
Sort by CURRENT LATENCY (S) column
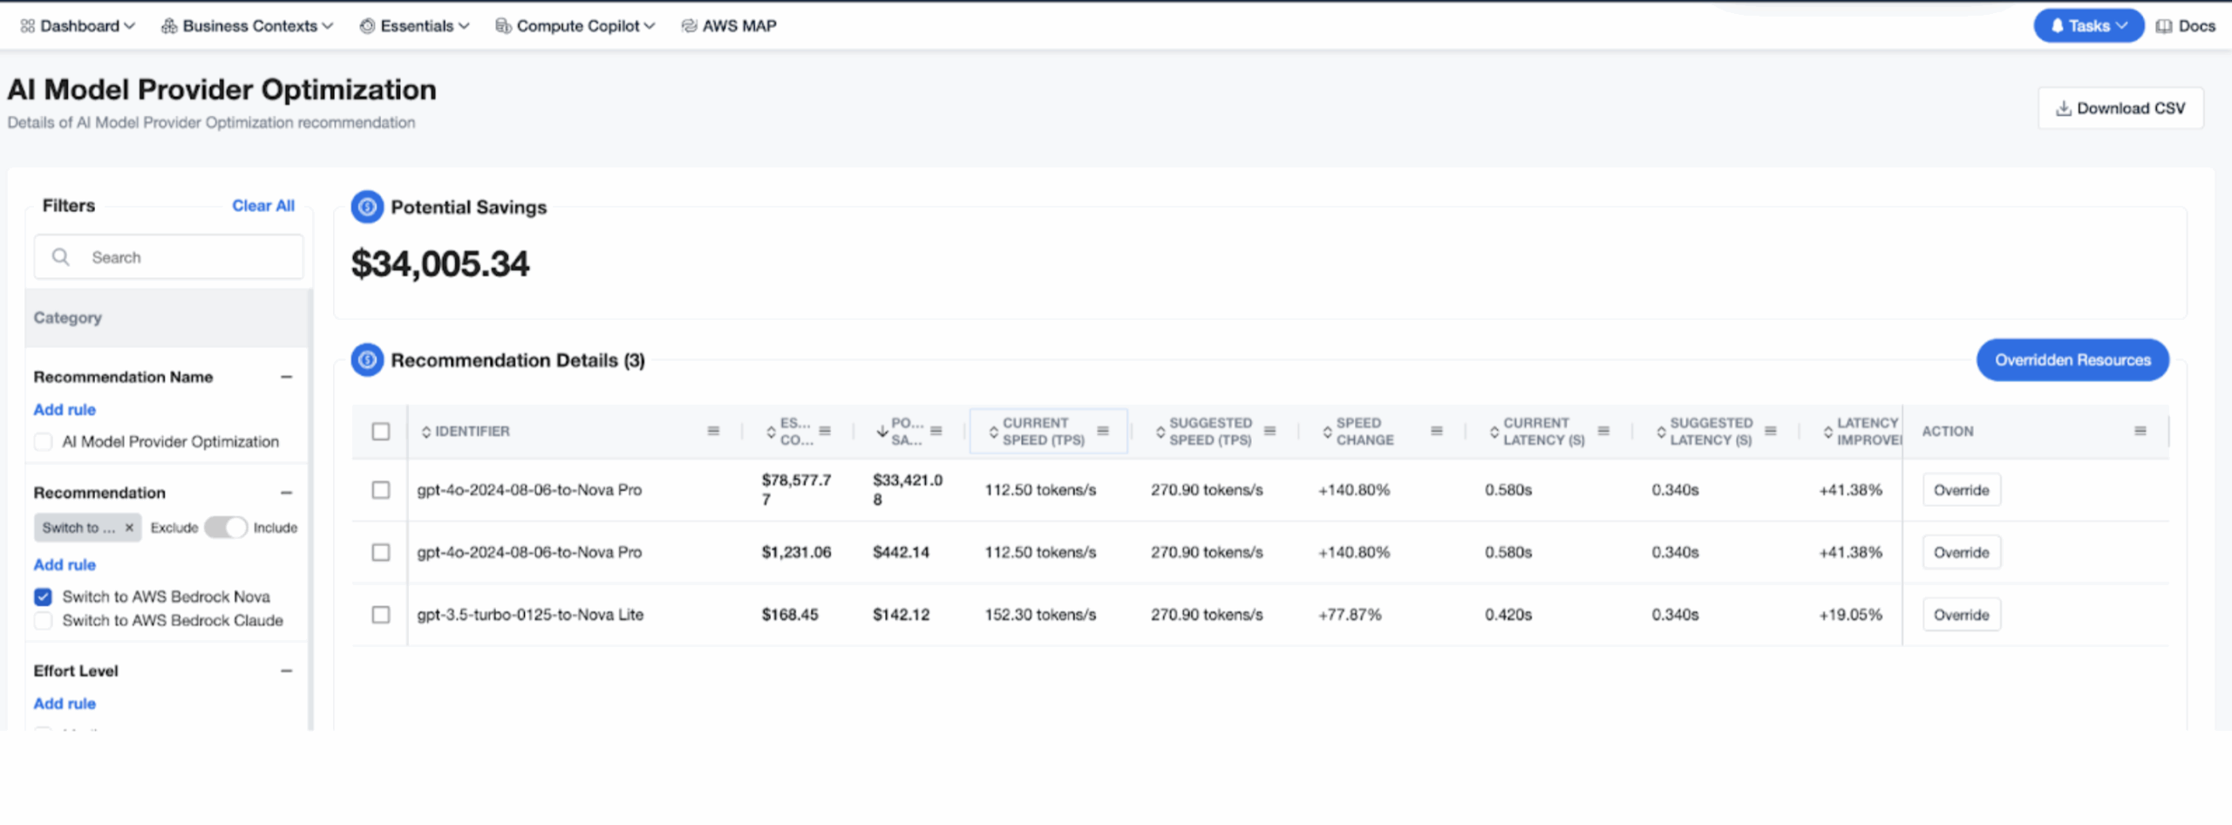point(1537,432)
